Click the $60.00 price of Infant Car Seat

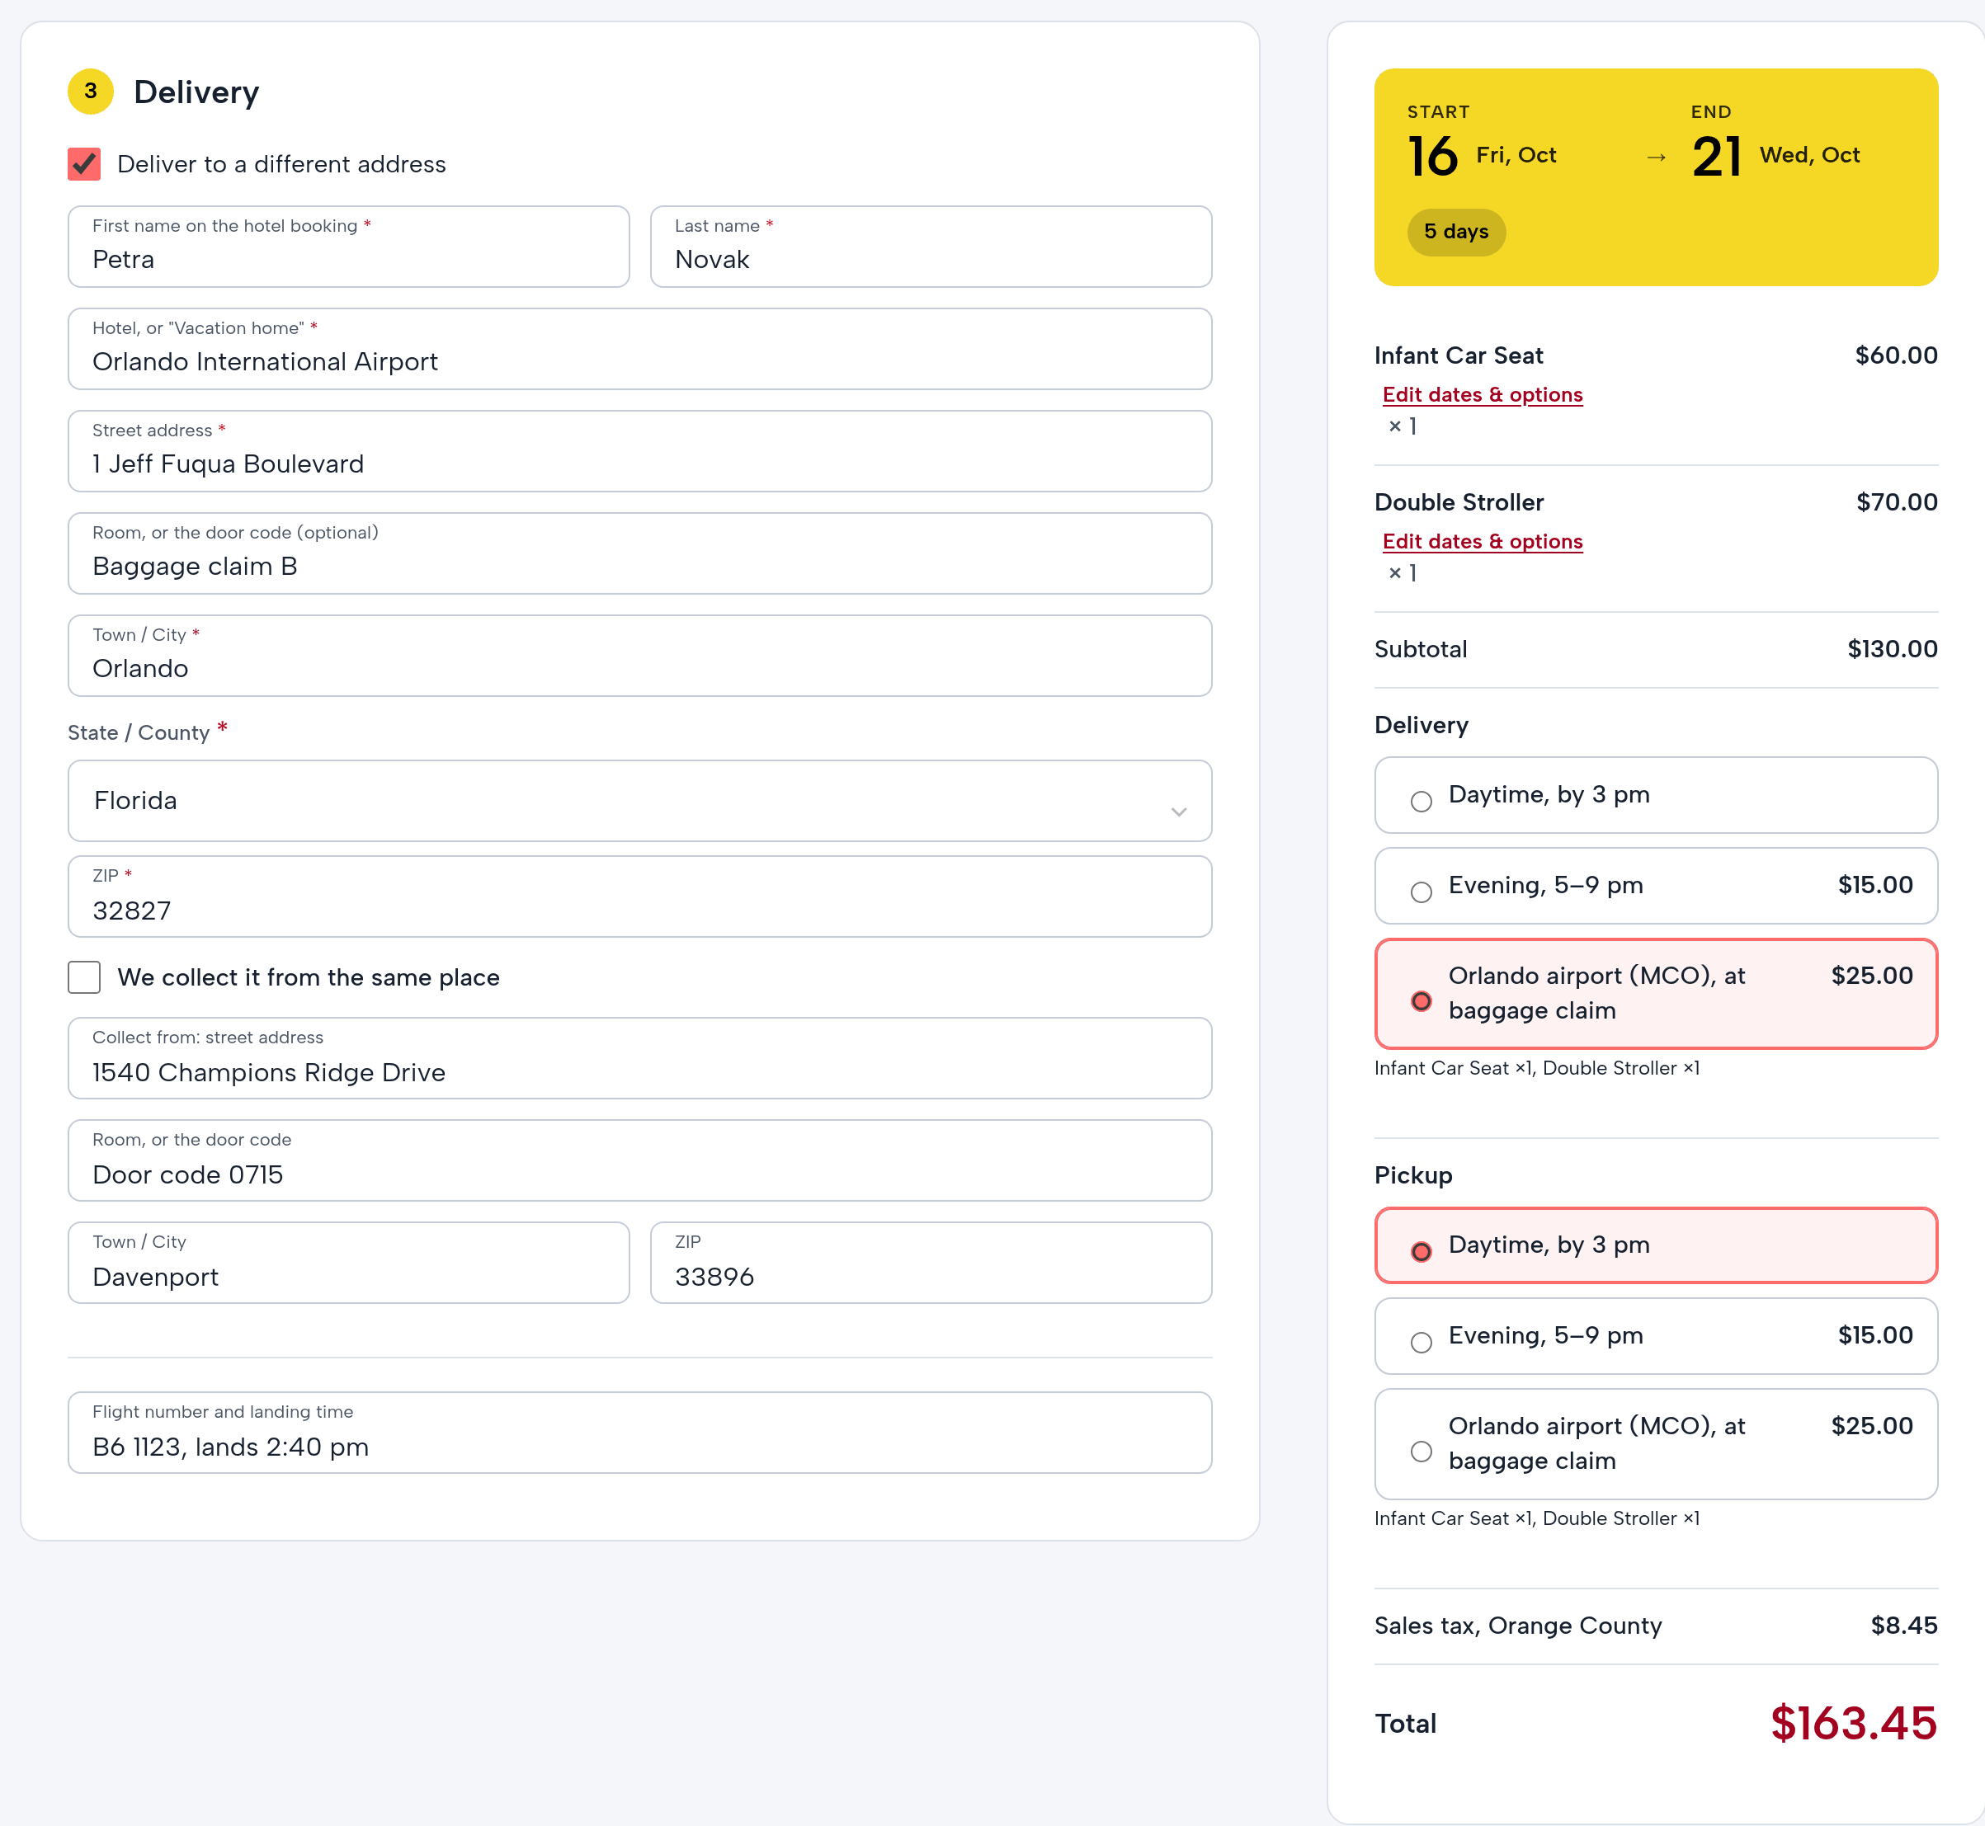coord(1896,355)
